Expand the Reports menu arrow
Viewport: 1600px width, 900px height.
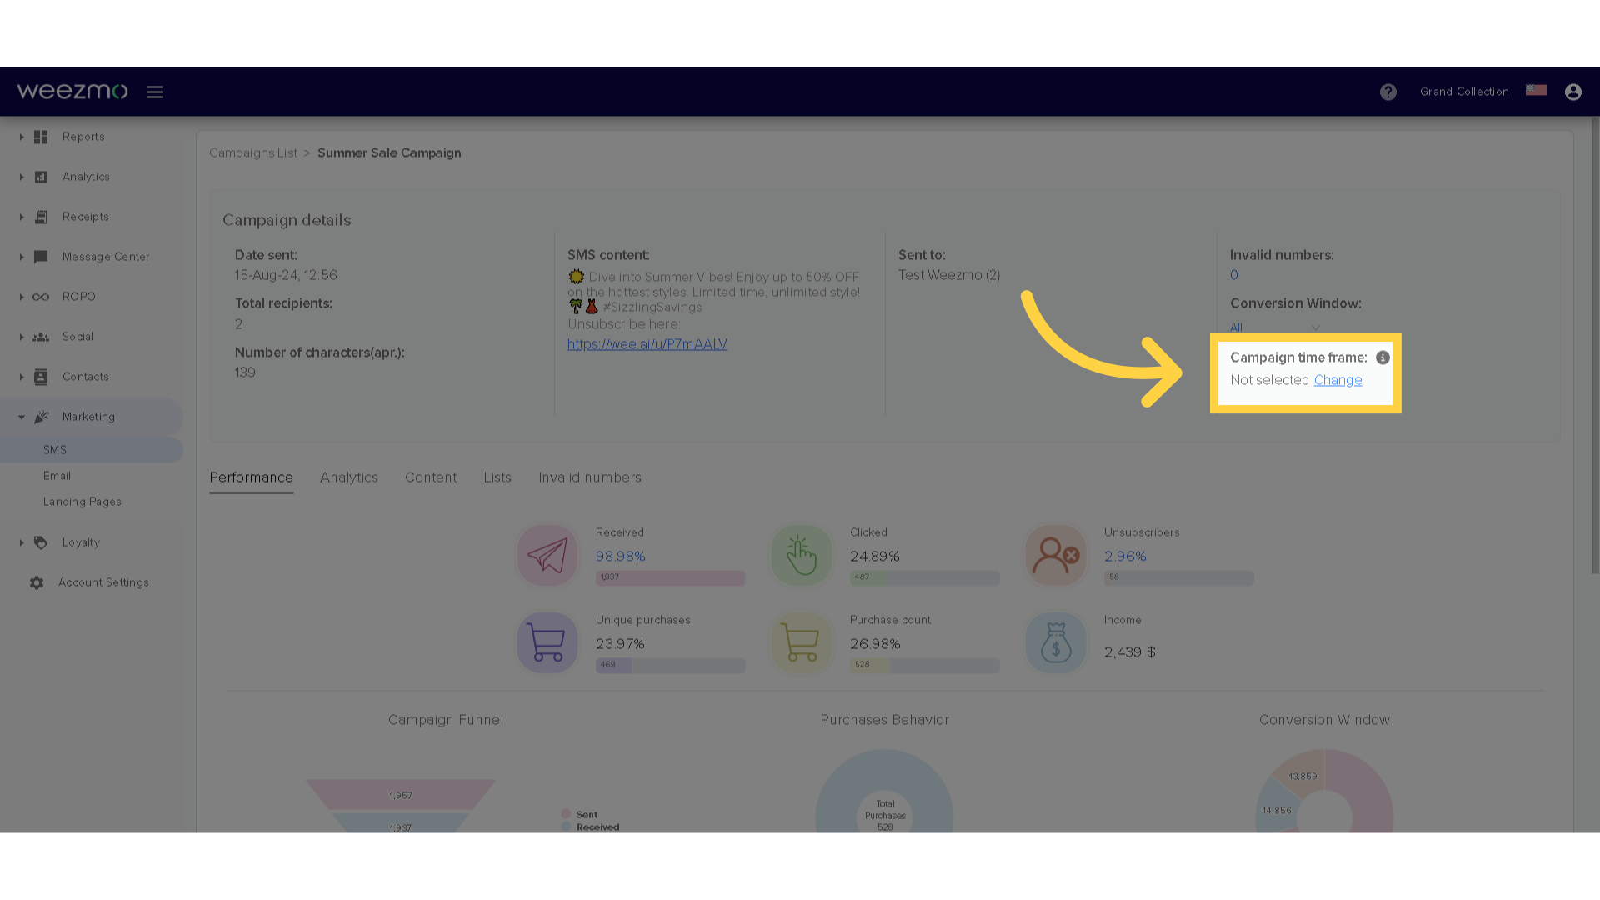tap(22, 137)
